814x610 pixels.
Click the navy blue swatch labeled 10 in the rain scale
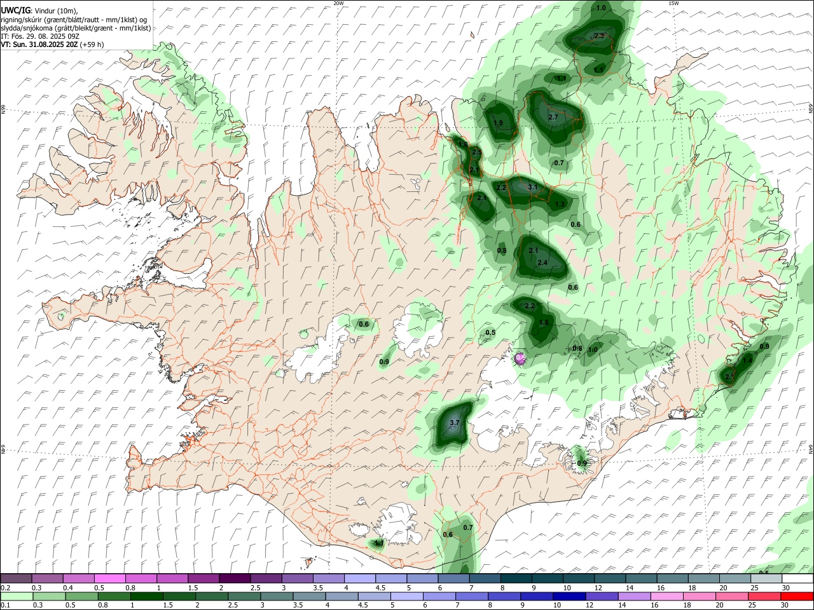569,597
